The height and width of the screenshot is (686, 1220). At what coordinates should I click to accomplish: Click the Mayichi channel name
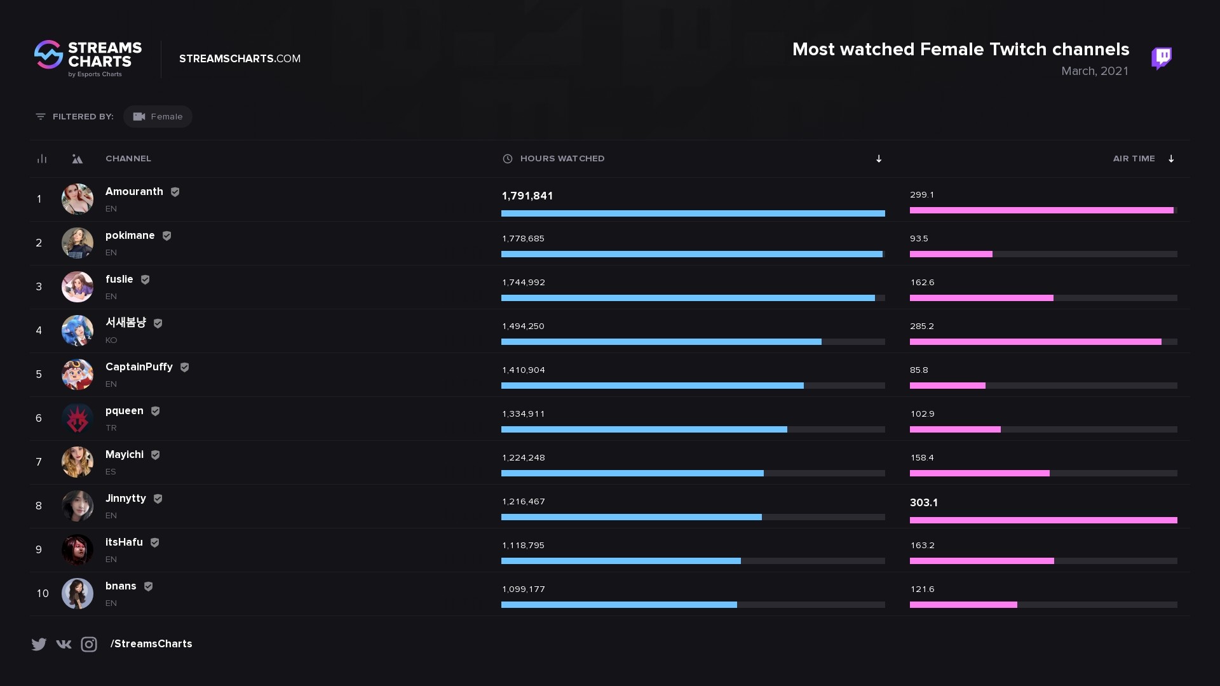[x=125, y=455]
